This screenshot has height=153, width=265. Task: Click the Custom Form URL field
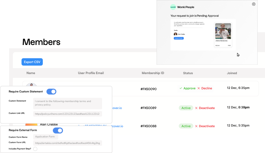pyautogui.click(x=68, y=143)
